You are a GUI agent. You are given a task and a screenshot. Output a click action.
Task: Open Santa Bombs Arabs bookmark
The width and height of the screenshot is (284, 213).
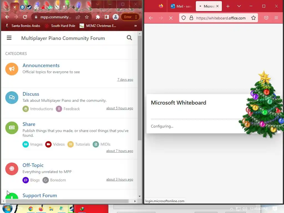[x=23, y=26]
